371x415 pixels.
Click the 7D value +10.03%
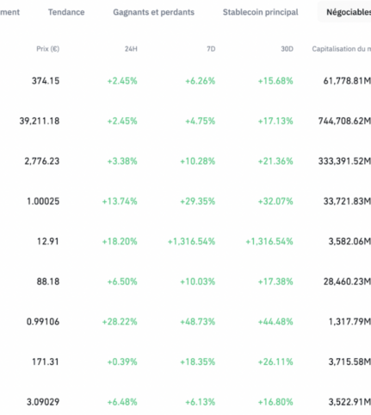coord(198,281)
